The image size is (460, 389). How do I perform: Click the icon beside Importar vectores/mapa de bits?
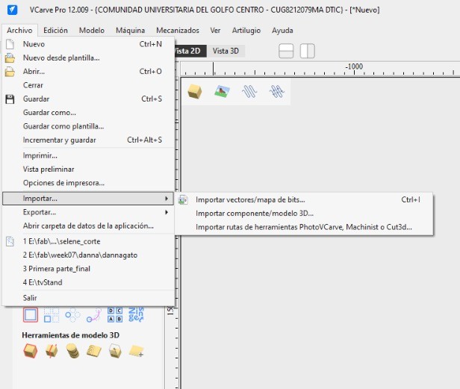click(x=183, y=200)
